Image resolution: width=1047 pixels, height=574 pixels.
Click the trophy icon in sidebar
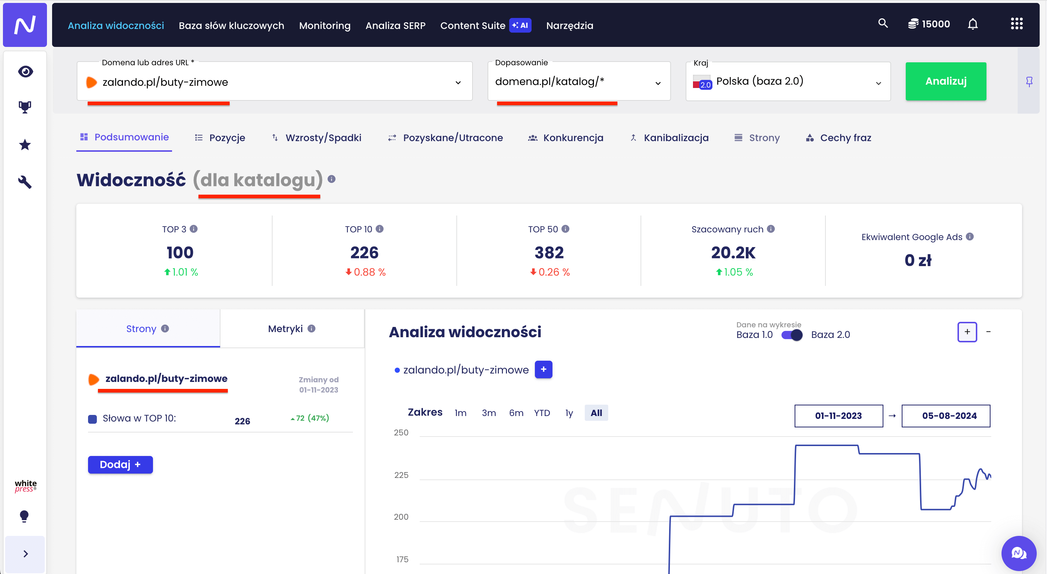(x=25, y=107)
